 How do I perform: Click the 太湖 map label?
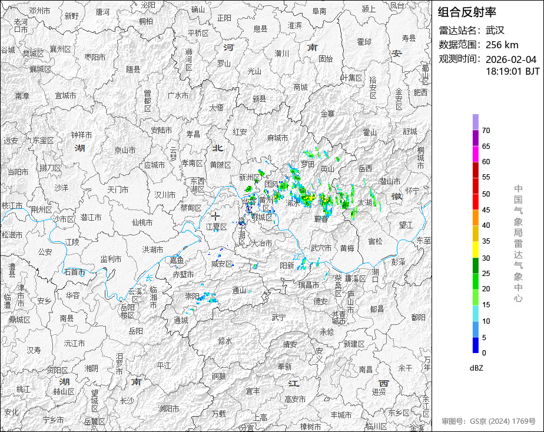point(365,202)
